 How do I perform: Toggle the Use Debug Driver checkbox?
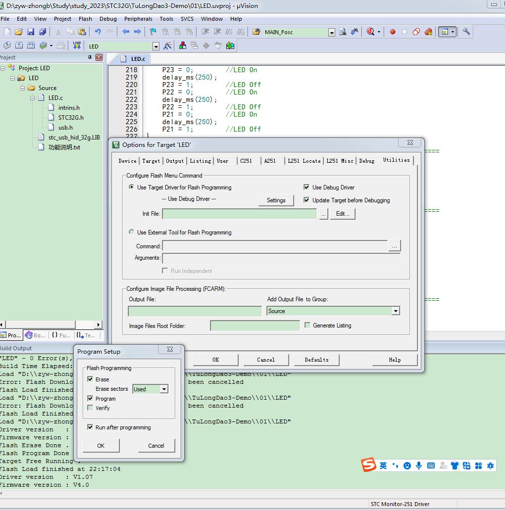tap(306, 187)
